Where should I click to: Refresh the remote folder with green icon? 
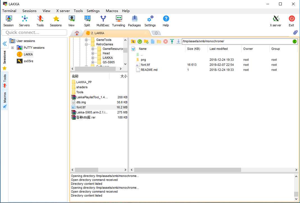click(140, 41)
